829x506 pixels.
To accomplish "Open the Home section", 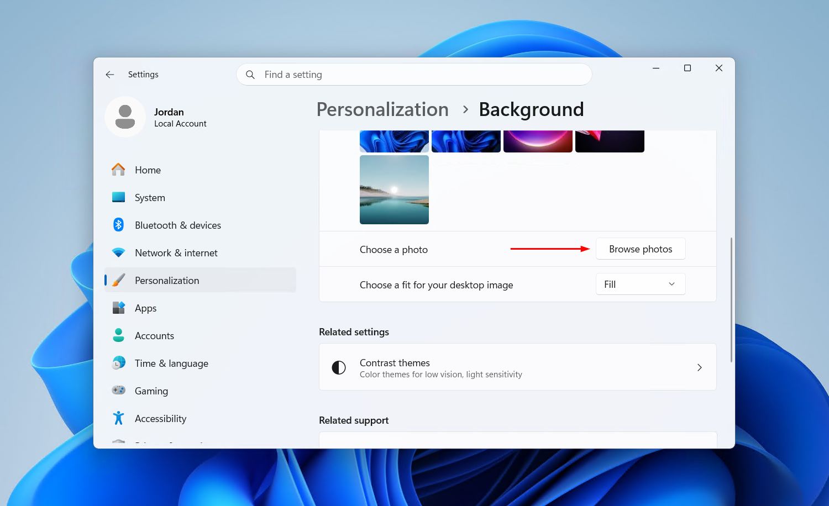I will 200,170.
